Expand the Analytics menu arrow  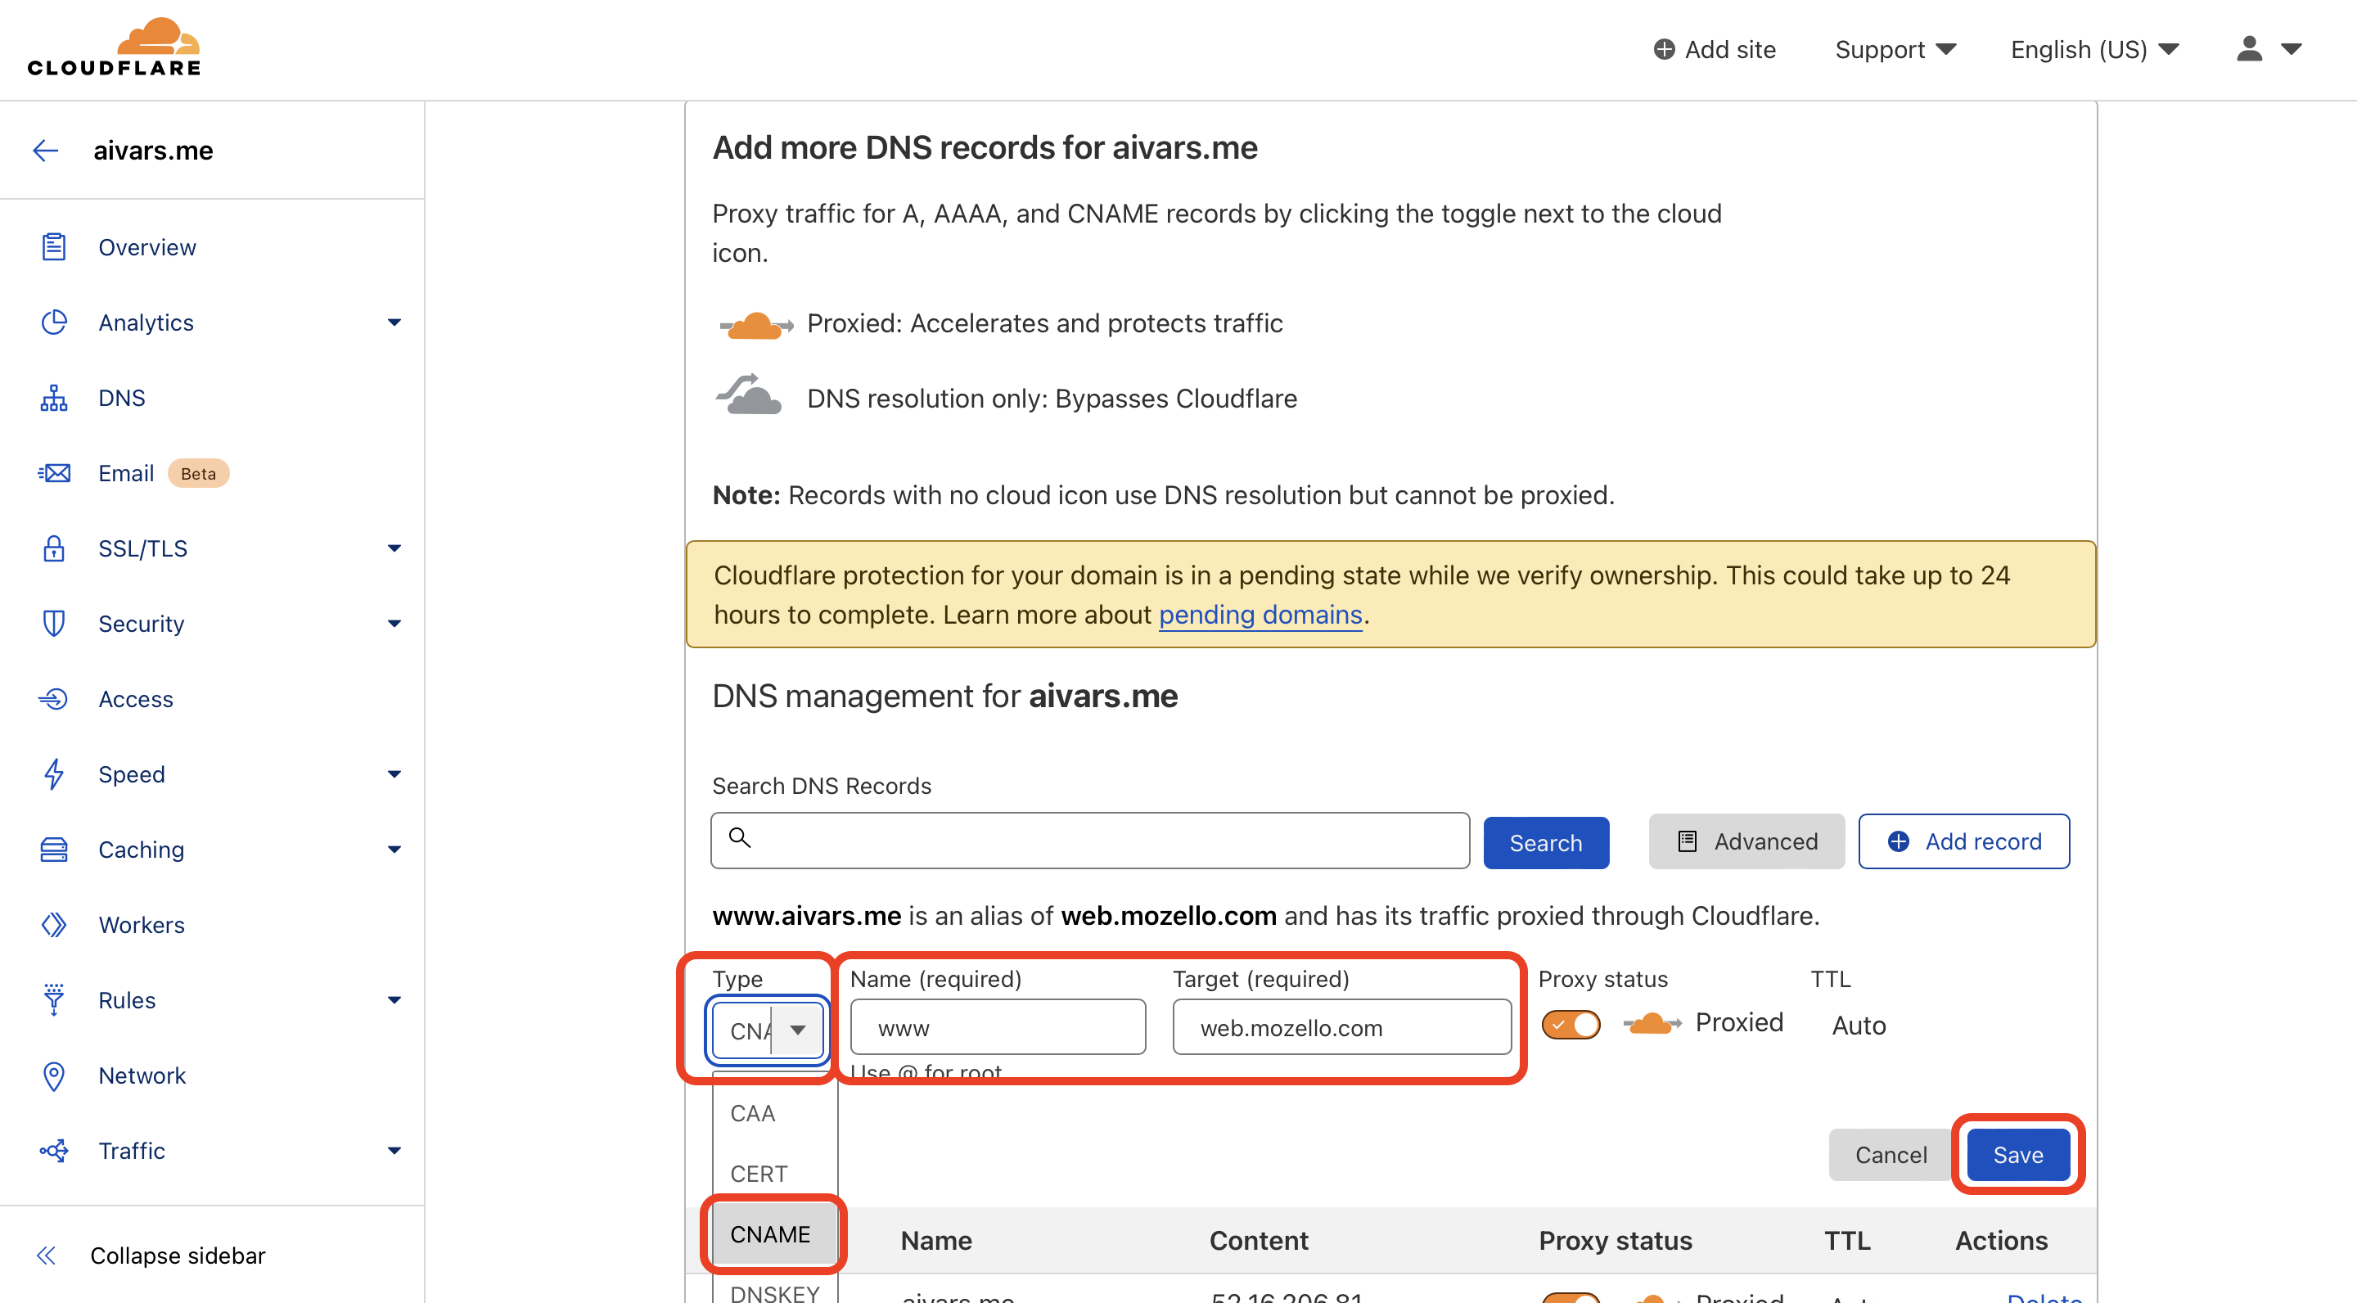tap(394, 322)
